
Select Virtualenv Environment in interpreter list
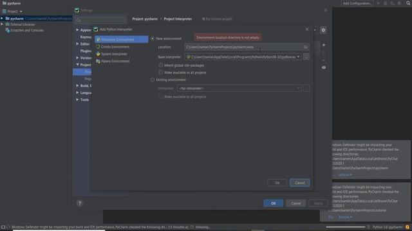[x=122, y=39]
